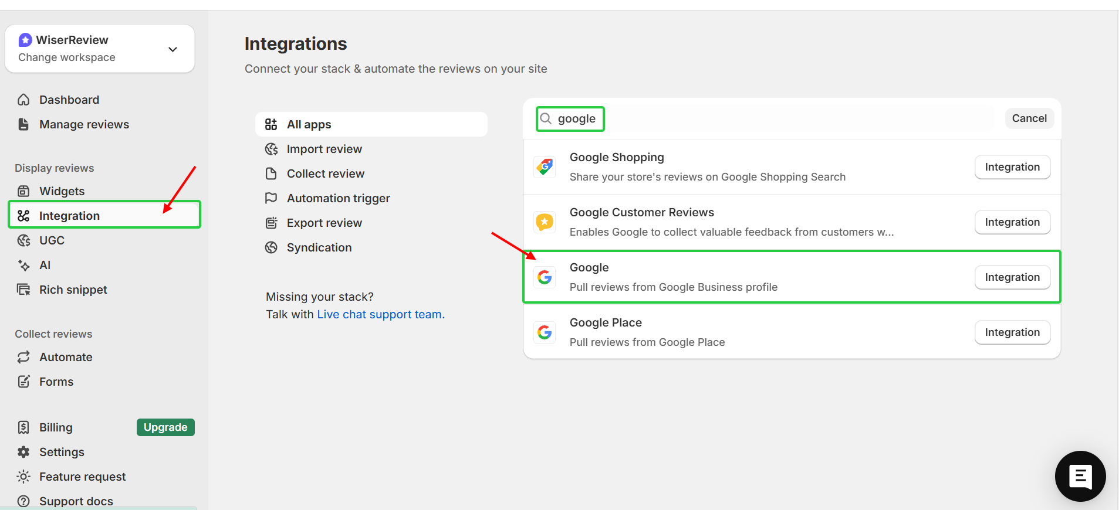Open the live chat widget bubble
The height and width of the screenshot is (510, 1119).
pos(1080,476)
